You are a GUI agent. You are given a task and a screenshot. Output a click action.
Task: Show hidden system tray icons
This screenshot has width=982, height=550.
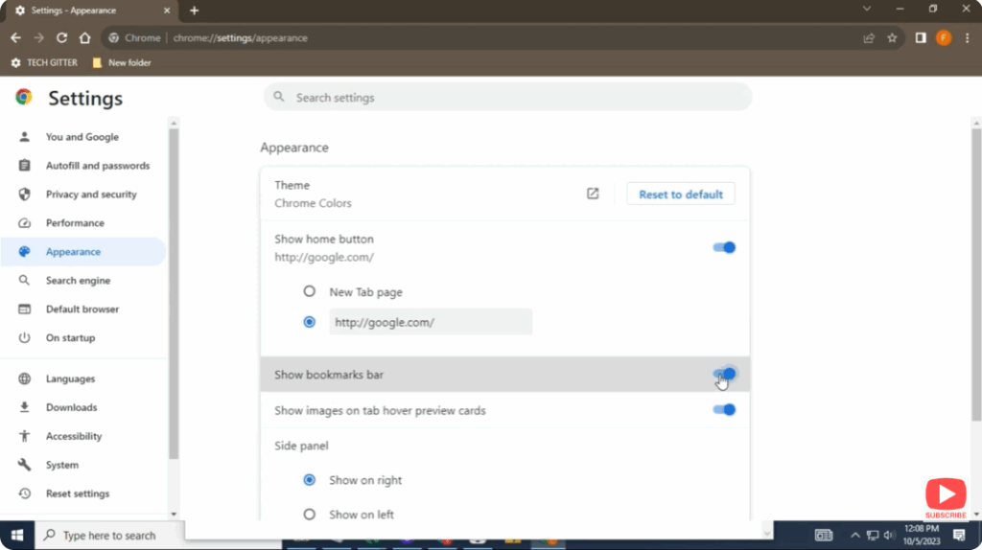854,536
